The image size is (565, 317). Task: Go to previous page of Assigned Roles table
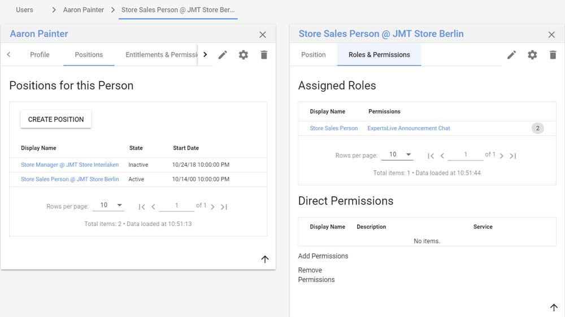(442, 155)
